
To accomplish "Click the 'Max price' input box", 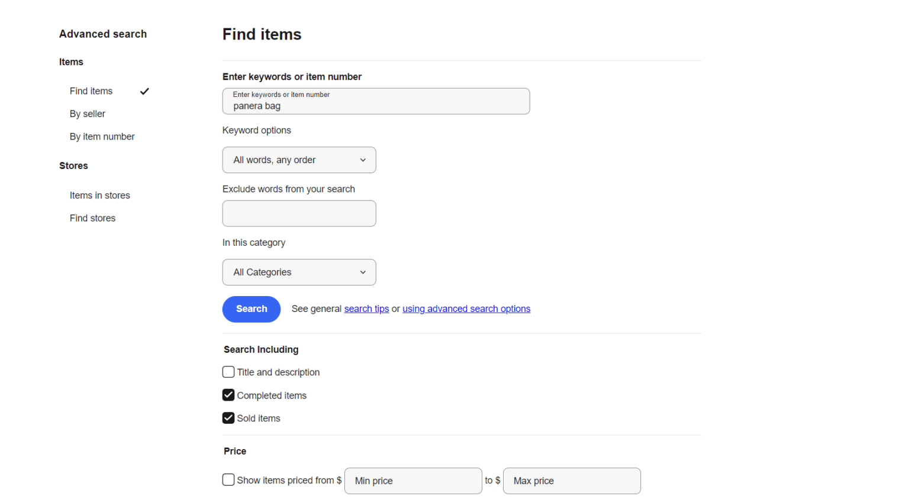I will (571, 480).
